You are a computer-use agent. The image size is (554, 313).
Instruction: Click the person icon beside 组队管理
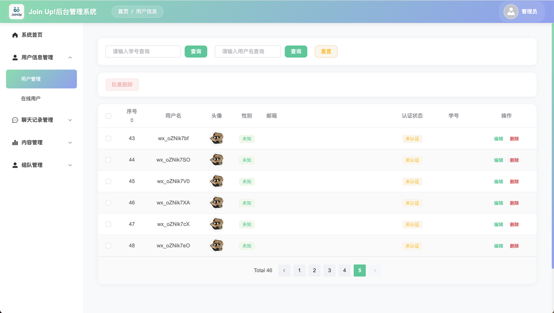pos(15,165)
